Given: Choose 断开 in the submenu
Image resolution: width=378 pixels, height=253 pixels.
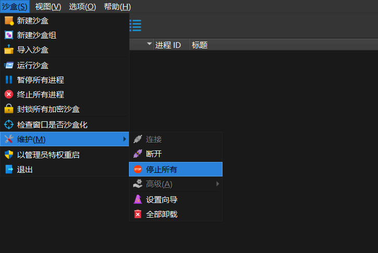Looking at the screenshot, I should tap(176, 154).
